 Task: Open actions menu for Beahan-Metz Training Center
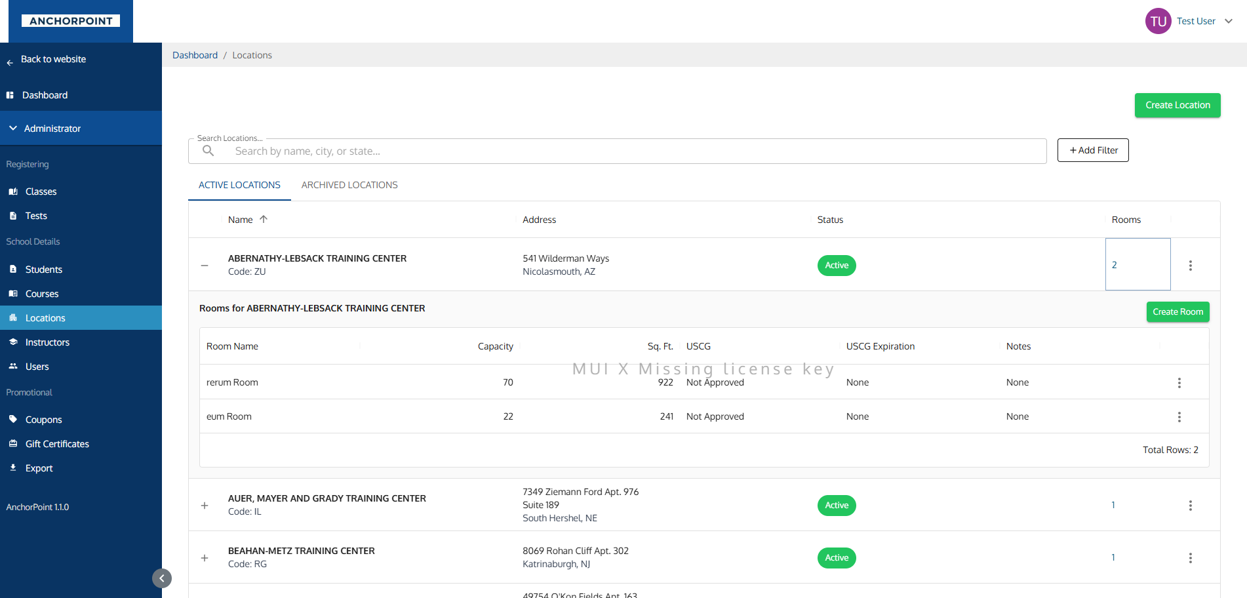pos(1190,558)
